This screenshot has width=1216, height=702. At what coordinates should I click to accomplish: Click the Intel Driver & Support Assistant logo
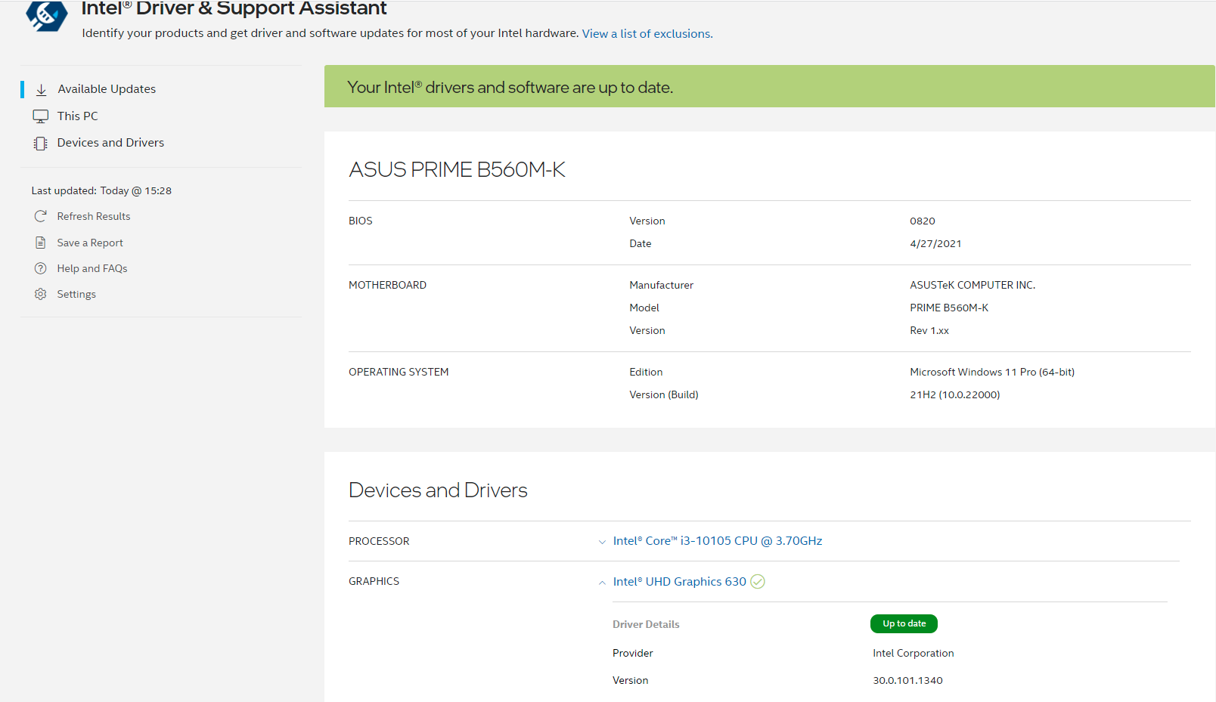[x=47, y=15]
